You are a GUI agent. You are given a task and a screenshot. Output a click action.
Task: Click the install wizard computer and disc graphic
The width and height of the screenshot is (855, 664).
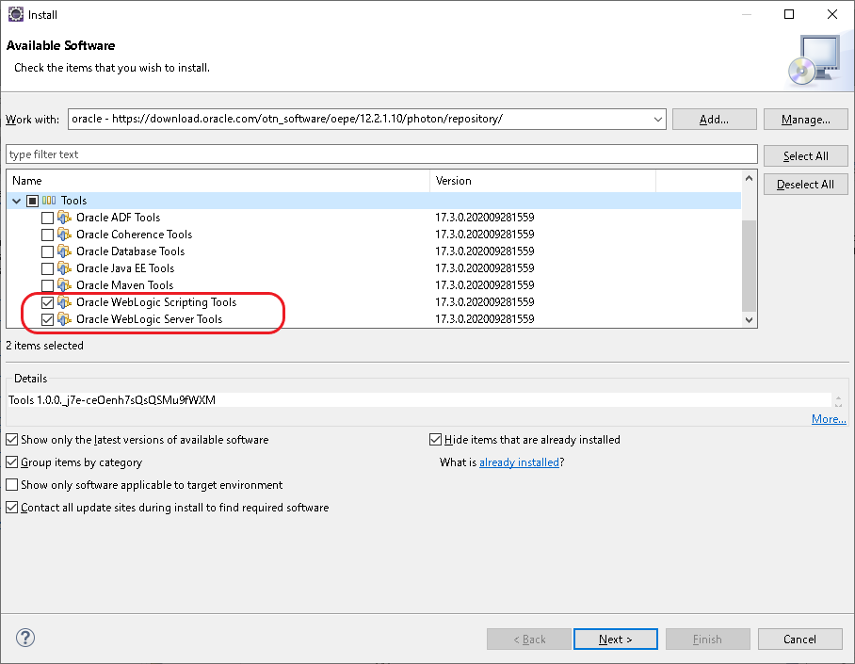coord(815,60)
